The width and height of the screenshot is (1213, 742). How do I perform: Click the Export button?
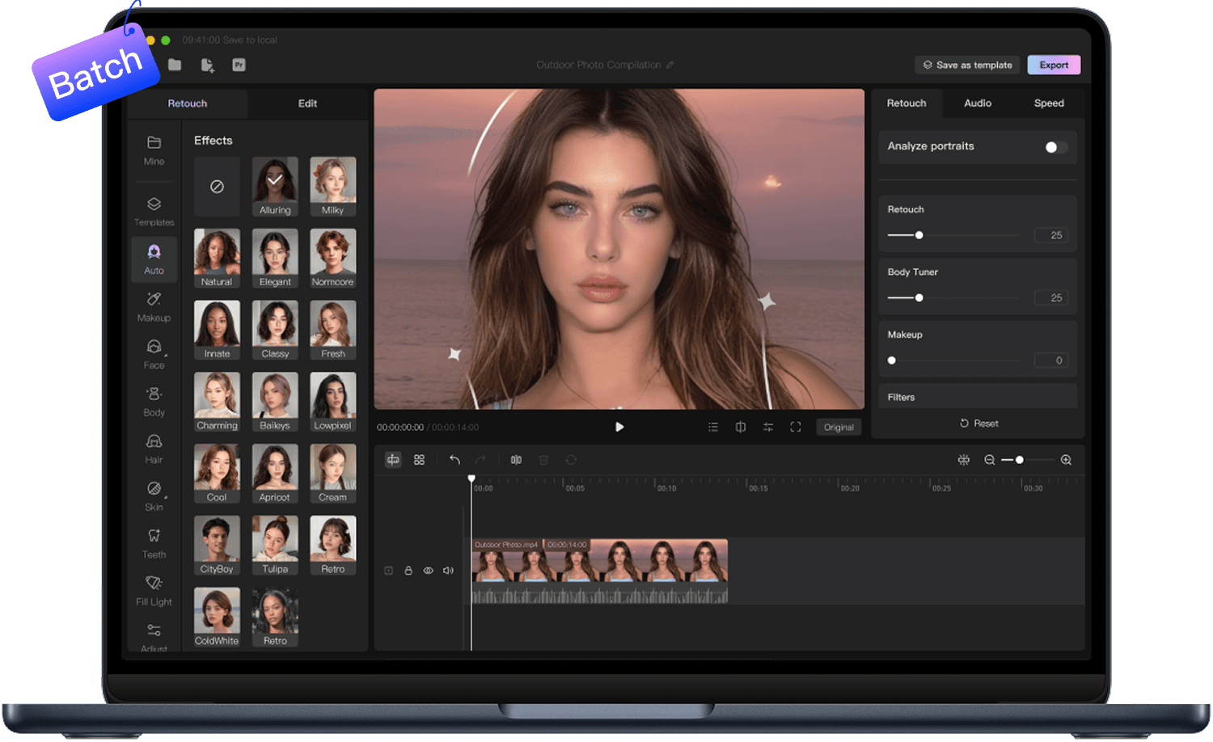click(1053, 65)
